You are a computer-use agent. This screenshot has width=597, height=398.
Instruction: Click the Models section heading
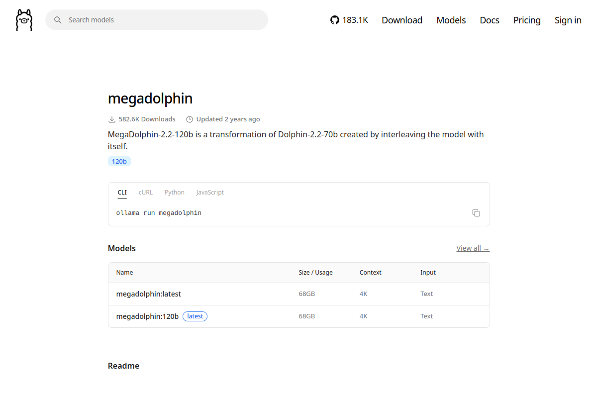(122, 248)
